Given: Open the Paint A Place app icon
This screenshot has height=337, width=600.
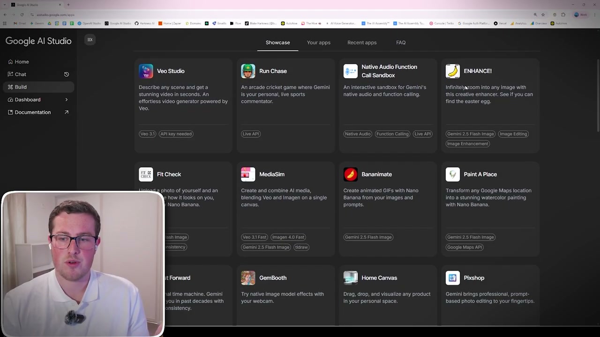Looking at the screenshot, I should point(453,174).
